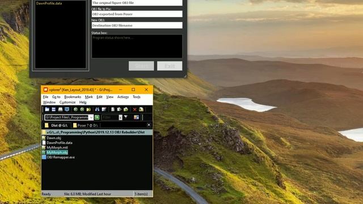Click the G:\Project Files address field
Viewport: 363px width, 204px height.
pyautogui.click(x=67, y=117)
